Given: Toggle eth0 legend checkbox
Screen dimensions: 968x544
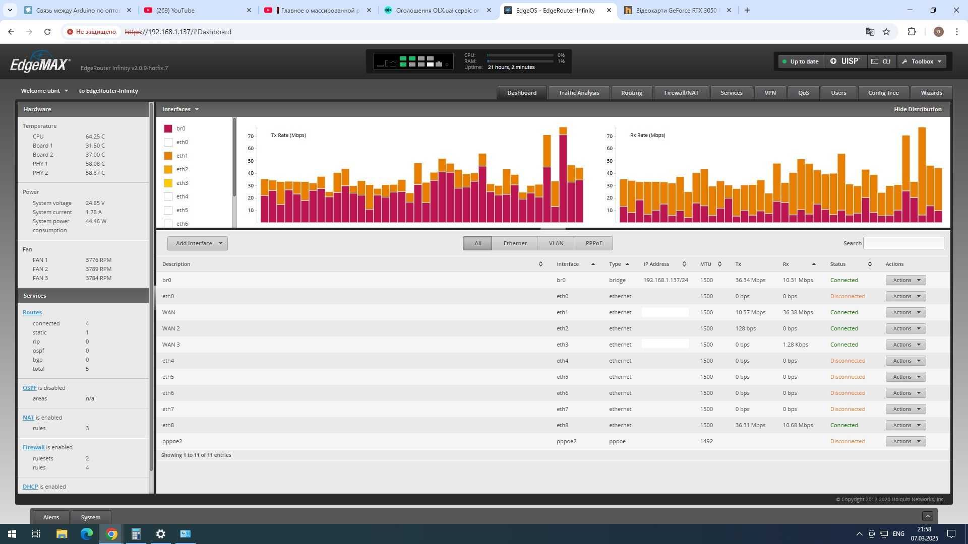Looking at the screenshot, I should tap(168, 142).
